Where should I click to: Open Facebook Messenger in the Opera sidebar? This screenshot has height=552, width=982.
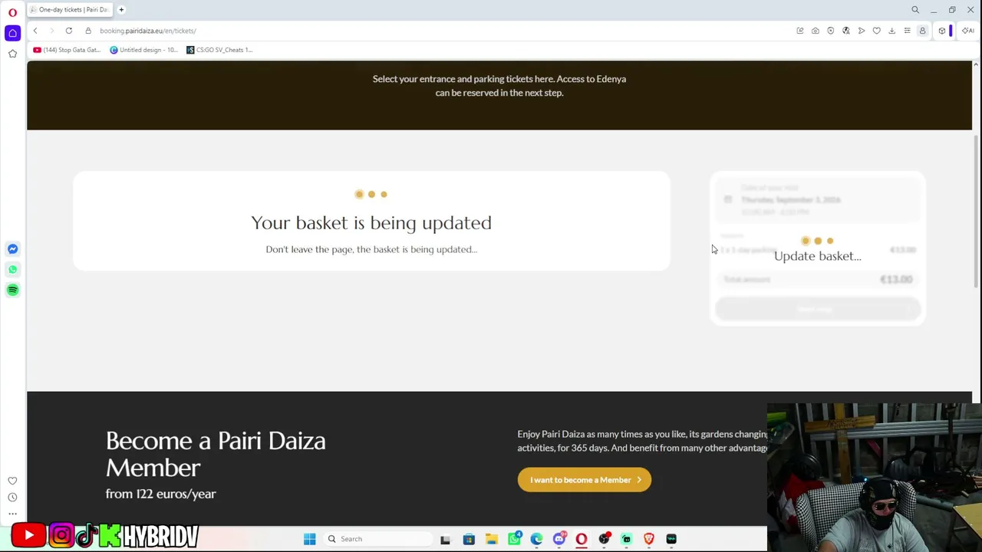tap(12, 249)
